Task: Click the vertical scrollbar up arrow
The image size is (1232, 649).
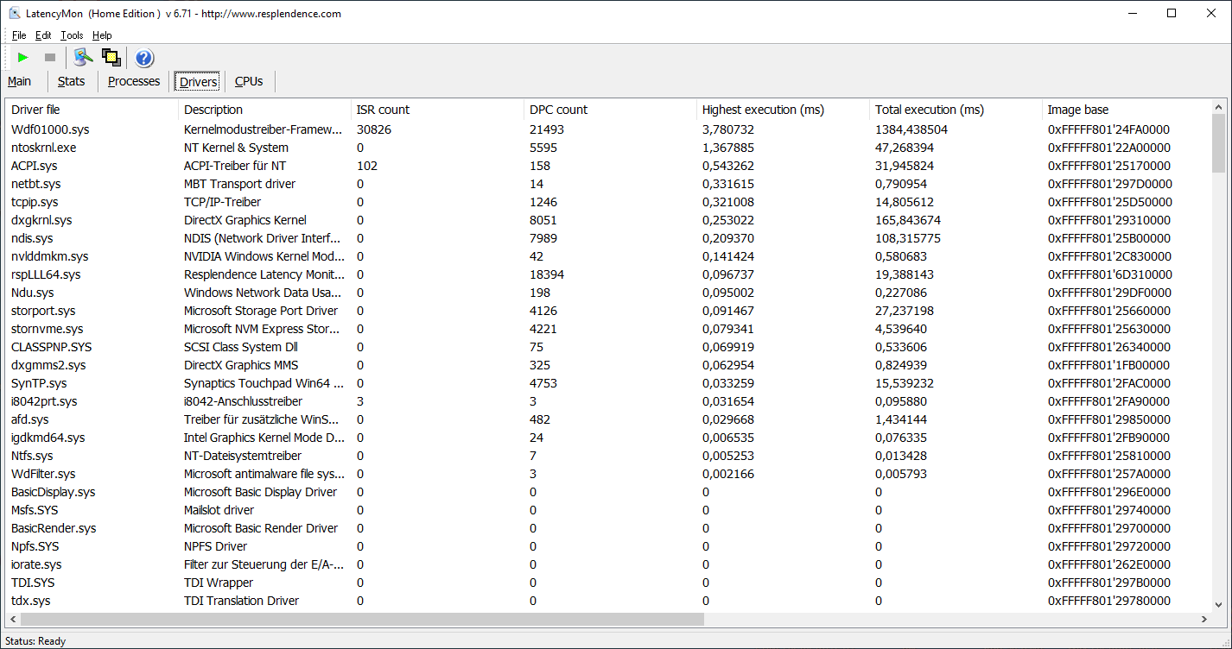Action: (x=1218, y=108)
